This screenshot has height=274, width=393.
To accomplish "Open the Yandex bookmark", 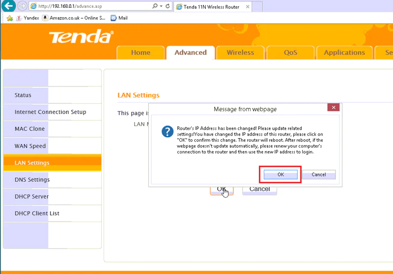I will pyautogui.click(x=28, y=18).
